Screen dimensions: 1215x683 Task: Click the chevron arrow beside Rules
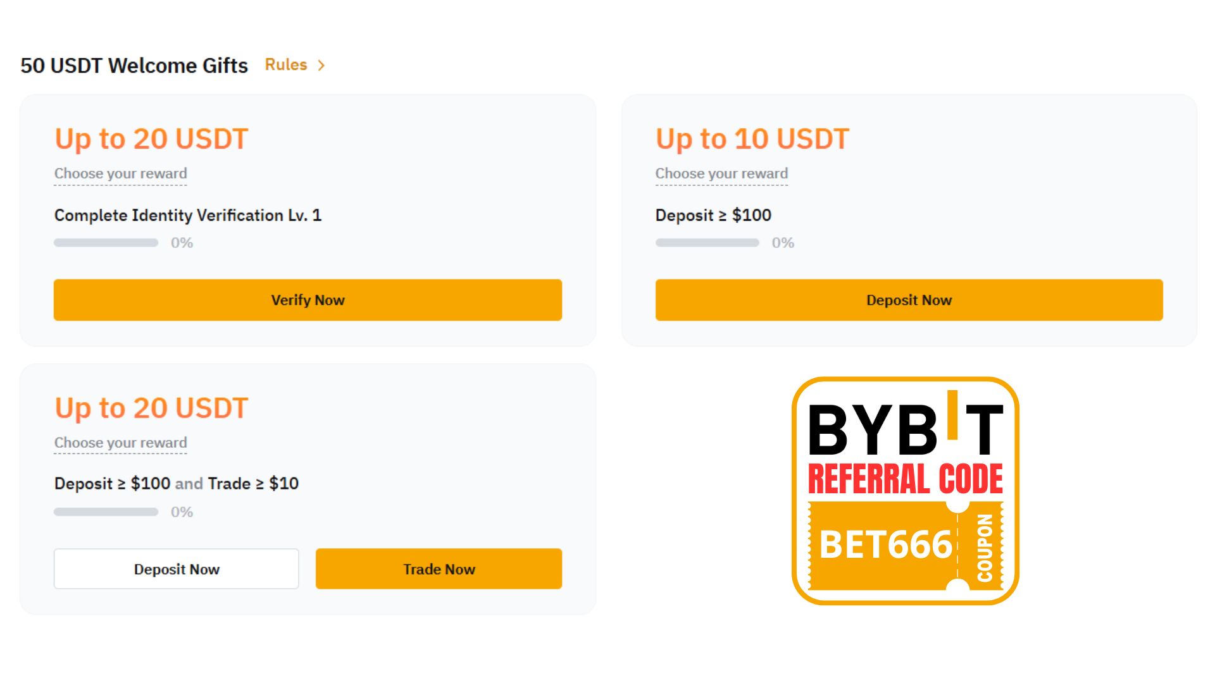(x=321, y=65)
